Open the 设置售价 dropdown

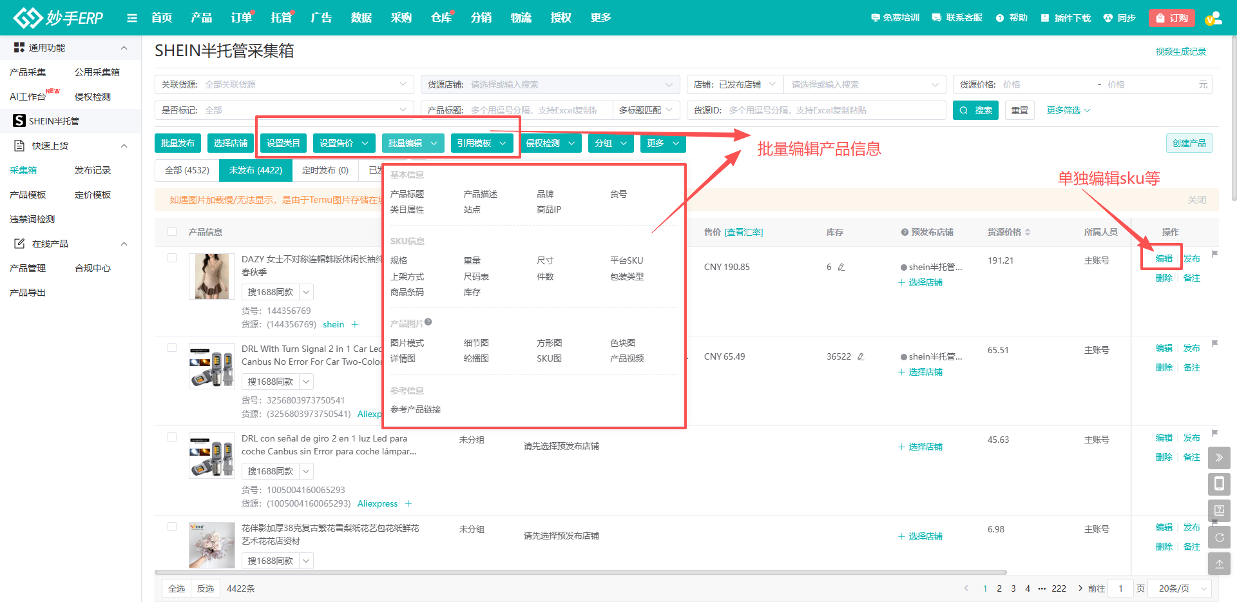(344, 143)
